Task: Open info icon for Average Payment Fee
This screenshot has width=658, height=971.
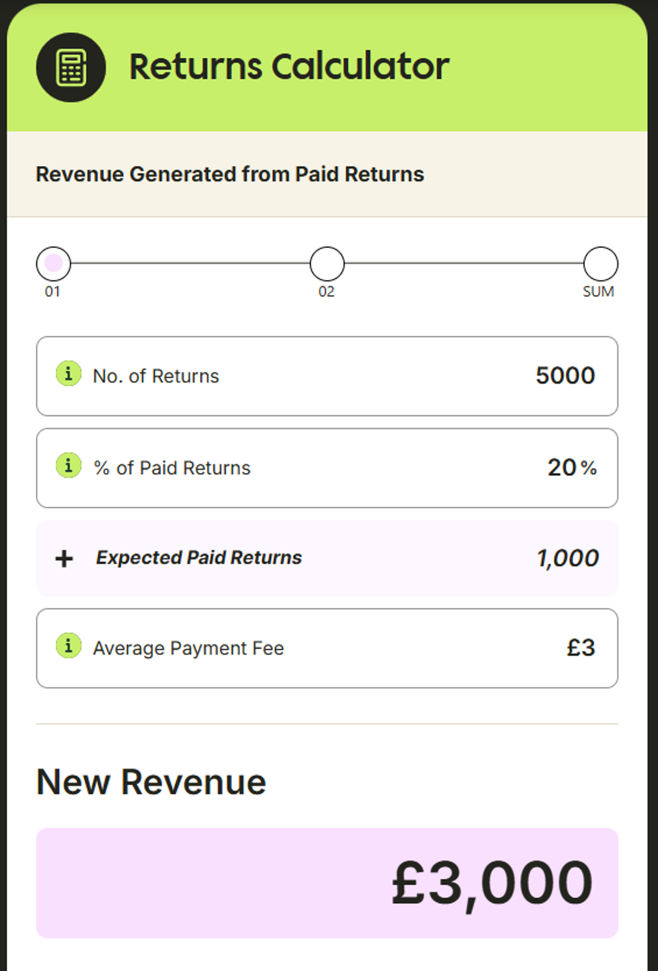Action: [69, 646]
